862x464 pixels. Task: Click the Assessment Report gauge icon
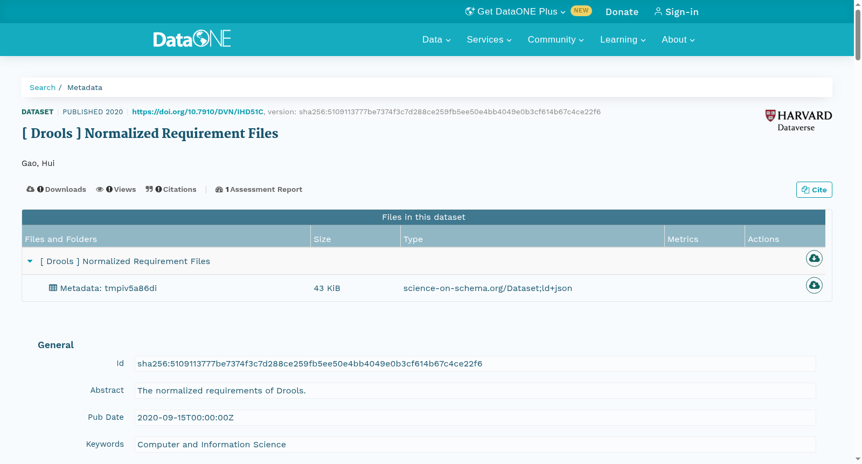219,189
